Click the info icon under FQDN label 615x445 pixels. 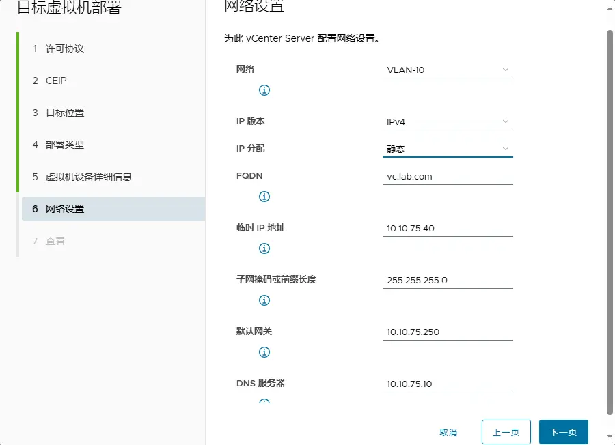(264, 197)
